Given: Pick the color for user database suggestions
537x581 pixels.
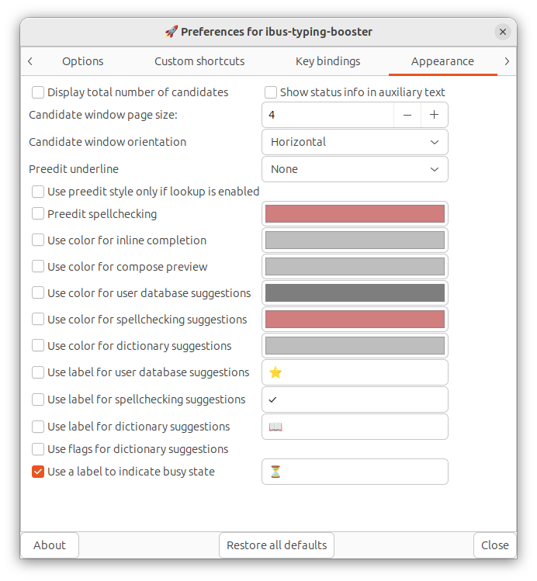Looking at the screenshot, I should 355,292.
